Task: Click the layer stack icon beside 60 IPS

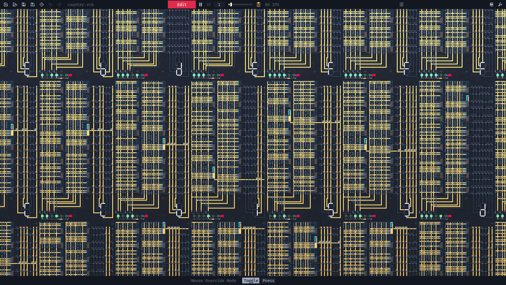Action: [x=259, y=4]
